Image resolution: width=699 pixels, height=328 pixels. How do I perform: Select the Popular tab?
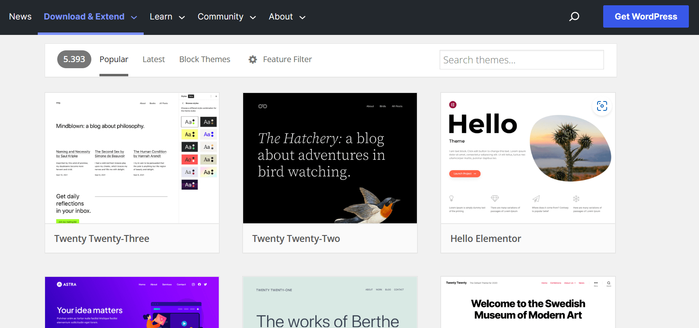(114, 59)
